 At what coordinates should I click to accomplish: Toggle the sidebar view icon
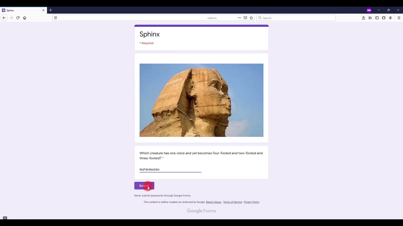pos(377,18)
